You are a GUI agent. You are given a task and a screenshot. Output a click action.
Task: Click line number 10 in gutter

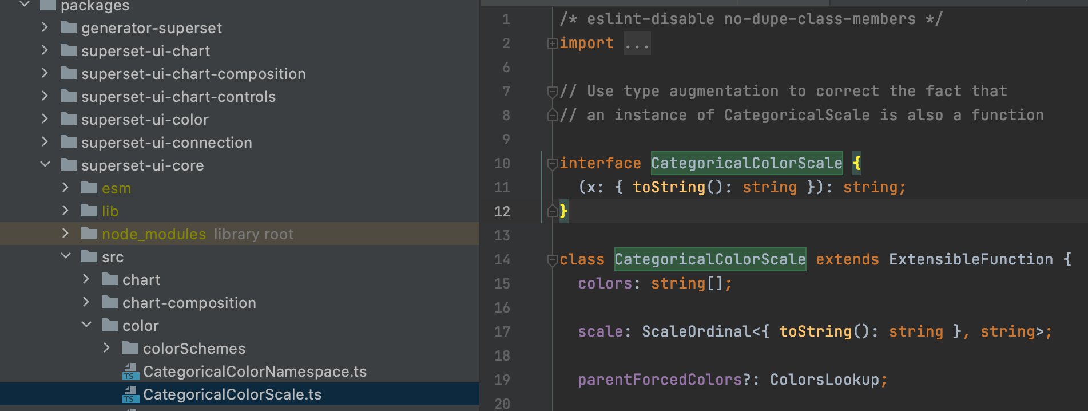[502, 163]
